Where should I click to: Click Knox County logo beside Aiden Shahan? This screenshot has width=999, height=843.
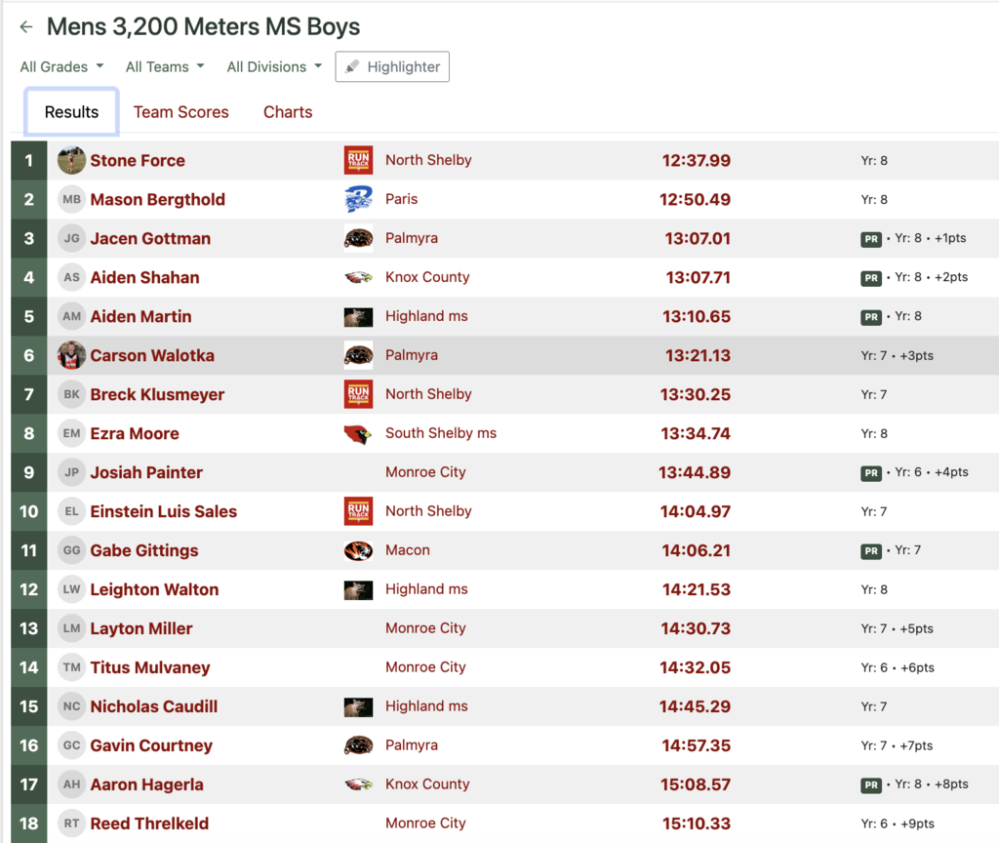[x=358, y=278]
